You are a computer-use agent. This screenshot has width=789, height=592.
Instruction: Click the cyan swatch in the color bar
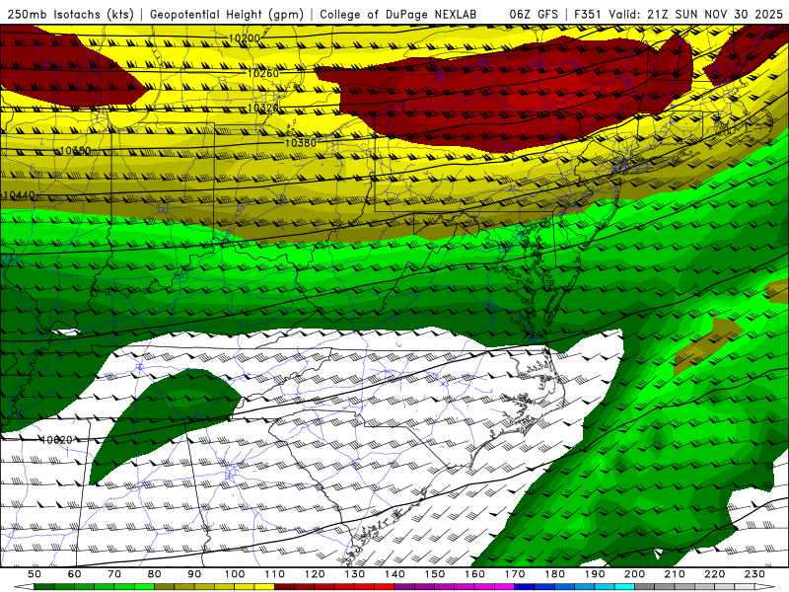click(x=624, y=586)
